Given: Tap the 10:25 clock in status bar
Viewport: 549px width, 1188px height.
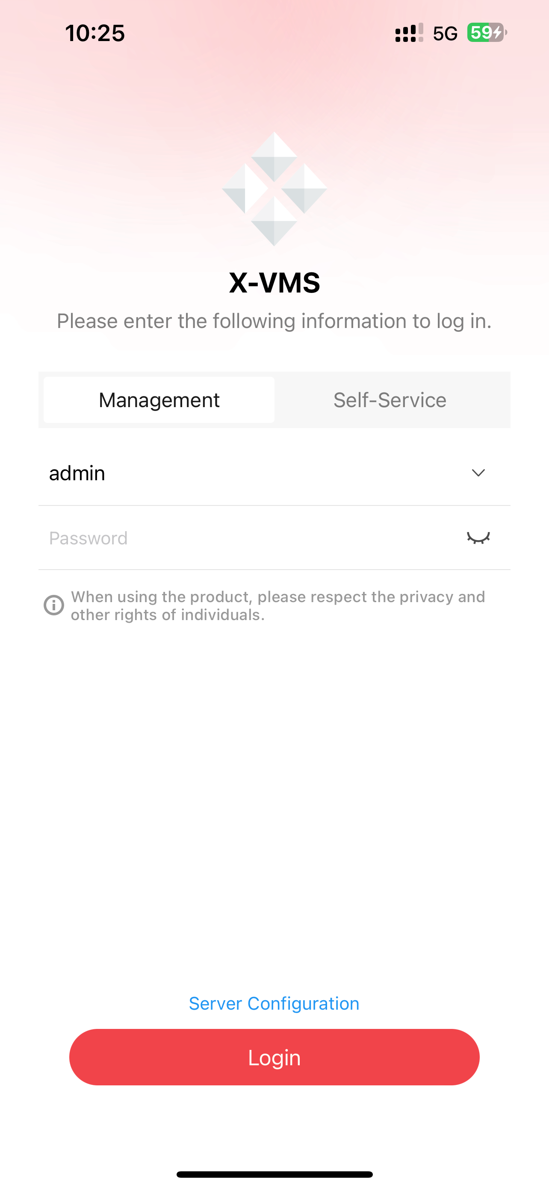Looking at the screenshot, I should (x=95, y=33).
